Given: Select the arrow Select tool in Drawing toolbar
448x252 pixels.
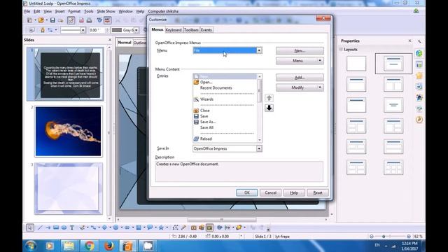Looking at the screenshot, I should pos(30,227).
